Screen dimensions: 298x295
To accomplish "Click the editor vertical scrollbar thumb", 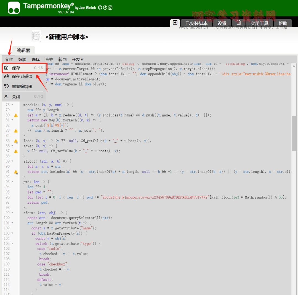I will click(294, 133).
